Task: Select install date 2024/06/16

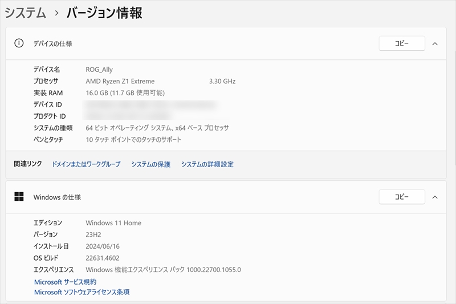Action: coord(103,246)
